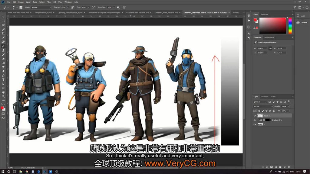Click the Gradient Fill 1 layer mask thumbnail
The height and width of the screenshot is (174, 310).
point(268,120)
